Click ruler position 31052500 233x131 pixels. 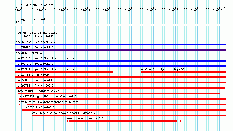219,10
